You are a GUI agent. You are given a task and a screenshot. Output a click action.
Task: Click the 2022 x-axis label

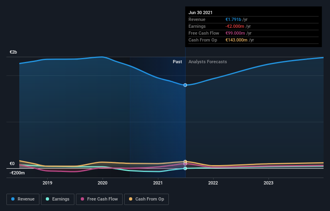pos(213,183)
